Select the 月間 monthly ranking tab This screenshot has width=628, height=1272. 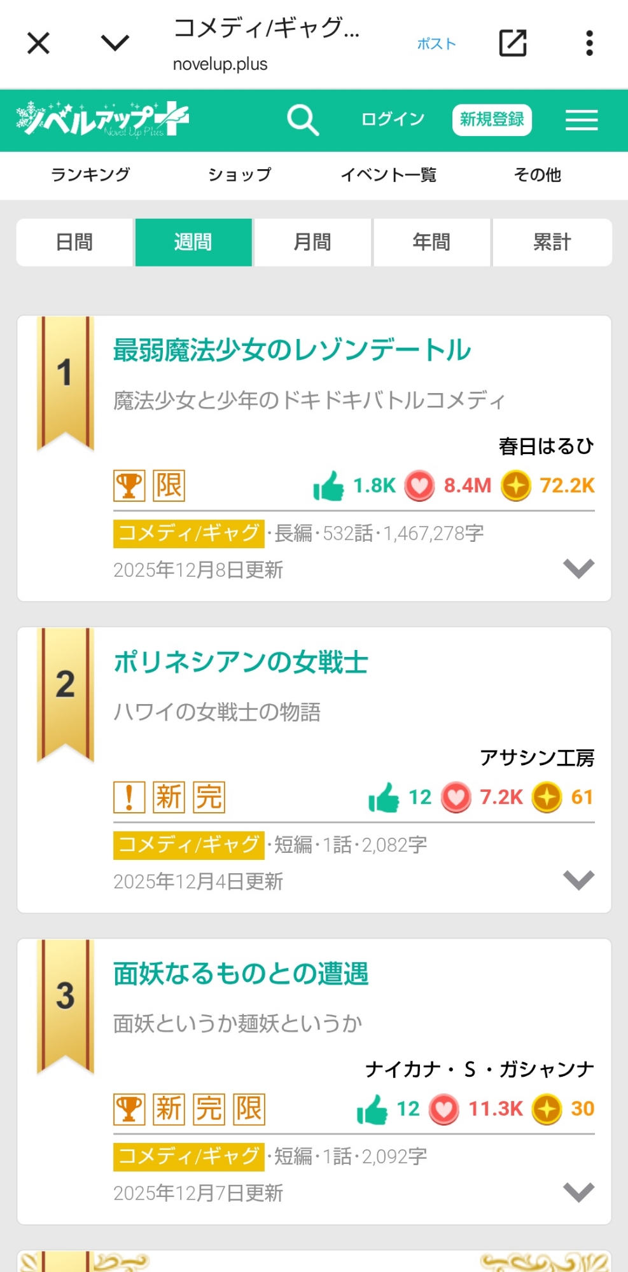coord(312,242)
